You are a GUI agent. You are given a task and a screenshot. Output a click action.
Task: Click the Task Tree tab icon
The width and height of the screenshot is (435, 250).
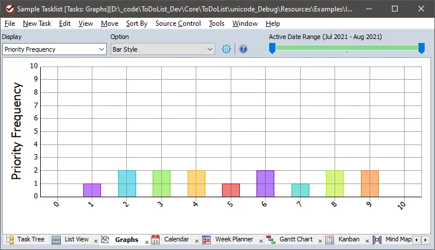click(10, 240)
